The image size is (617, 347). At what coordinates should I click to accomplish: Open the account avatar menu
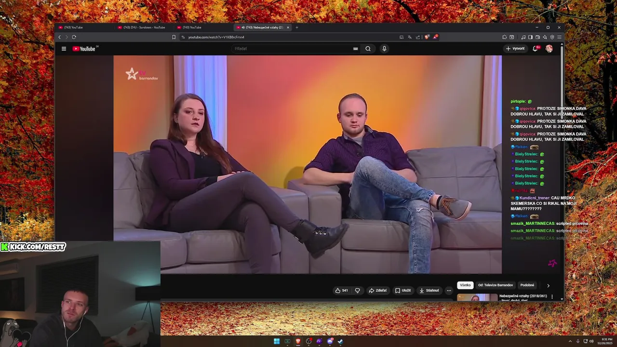click(549, 49)
